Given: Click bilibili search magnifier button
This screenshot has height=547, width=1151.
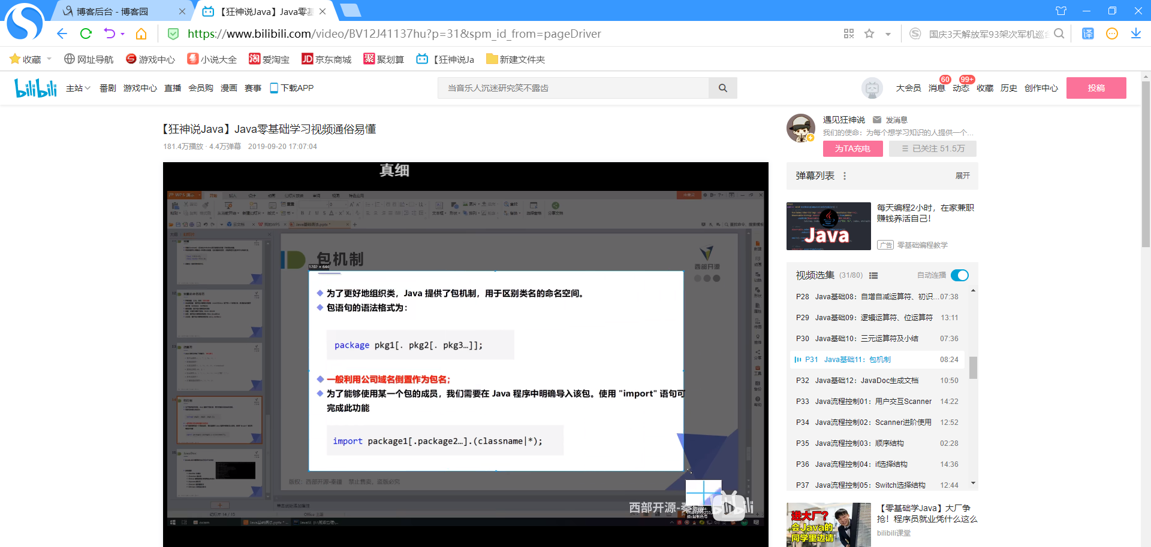Looking at the screenshot, I should click(723, 88).
